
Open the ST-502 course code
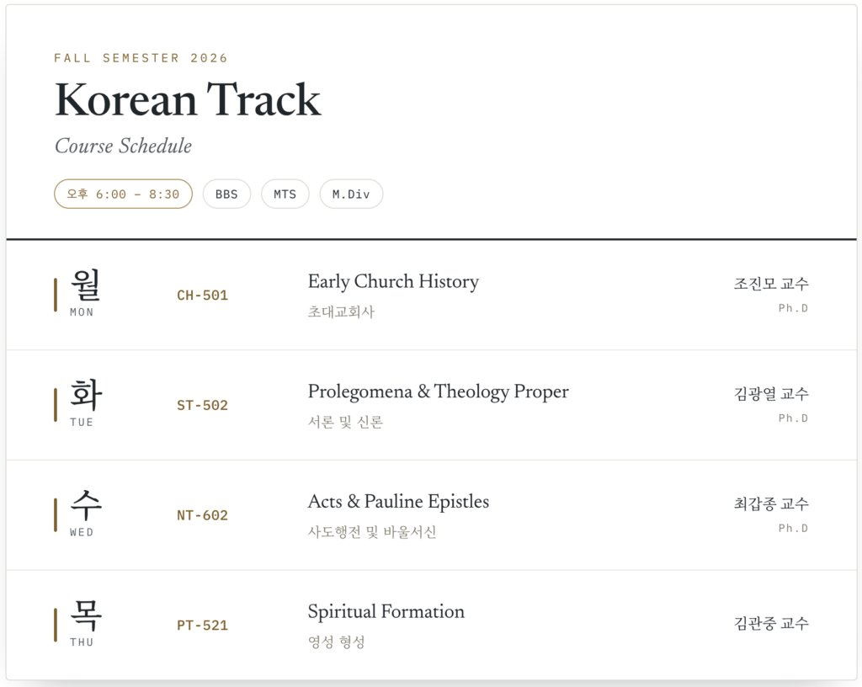pyautogui.click(x=202, y=405)
